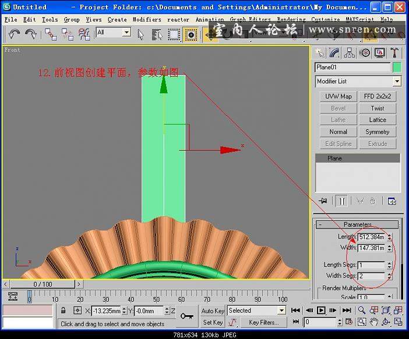Screen dimensions: 409x339
Task: Select the Select and Link tool
Action: coord(51,34)
